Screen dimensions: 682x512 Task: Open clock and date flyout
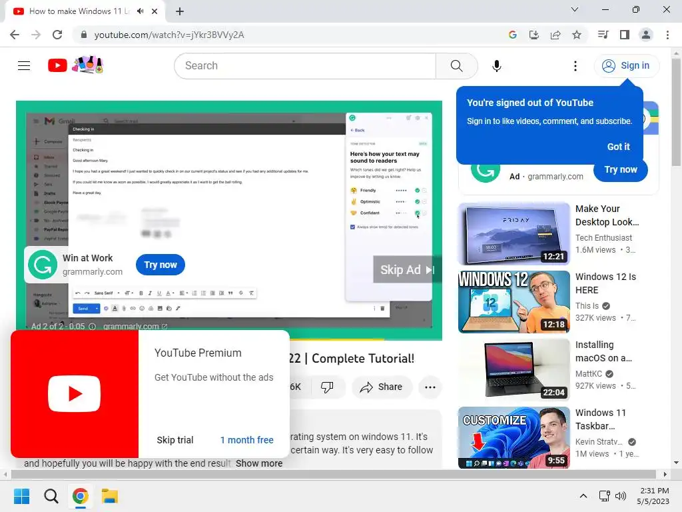[653, 496]
